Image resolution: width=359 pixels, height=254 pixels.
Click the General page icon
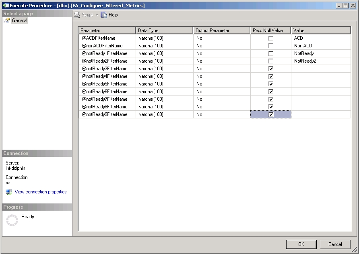click(6, 20)
